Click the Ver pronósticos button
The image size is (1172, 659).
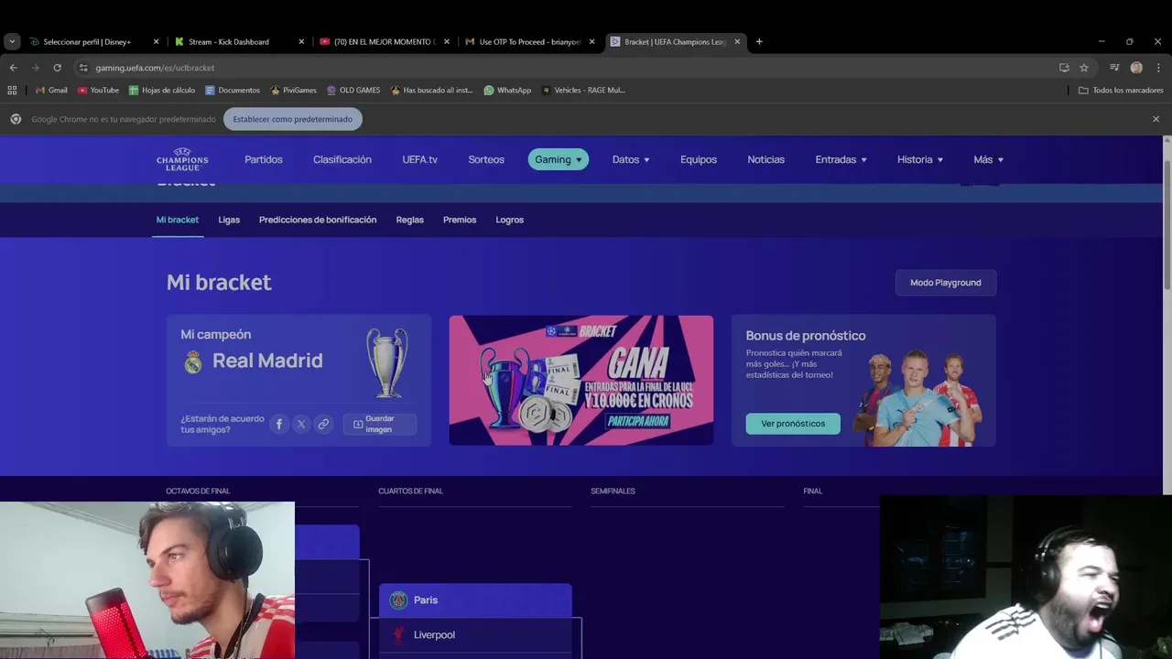coord(793,424)
